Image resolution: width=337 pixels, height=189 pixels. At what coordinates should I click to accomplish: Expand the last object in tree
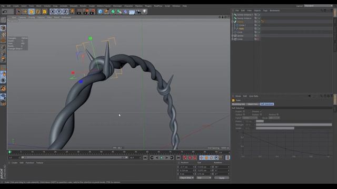(233, 39)
